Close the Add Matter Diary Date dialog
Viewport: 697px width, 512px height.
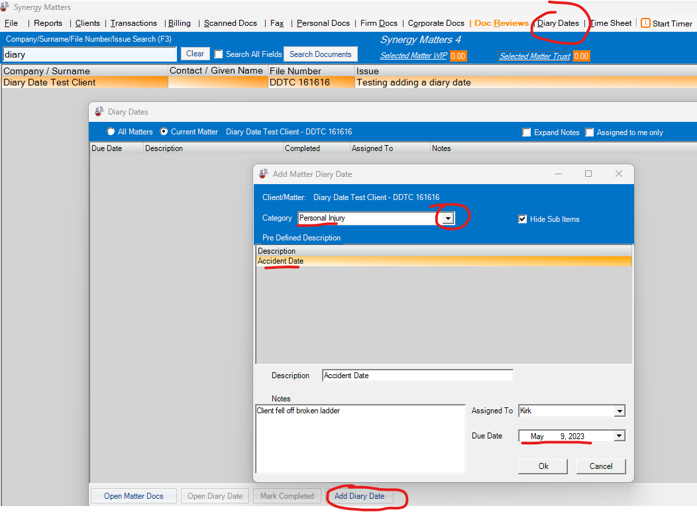(x=618, y=174)
